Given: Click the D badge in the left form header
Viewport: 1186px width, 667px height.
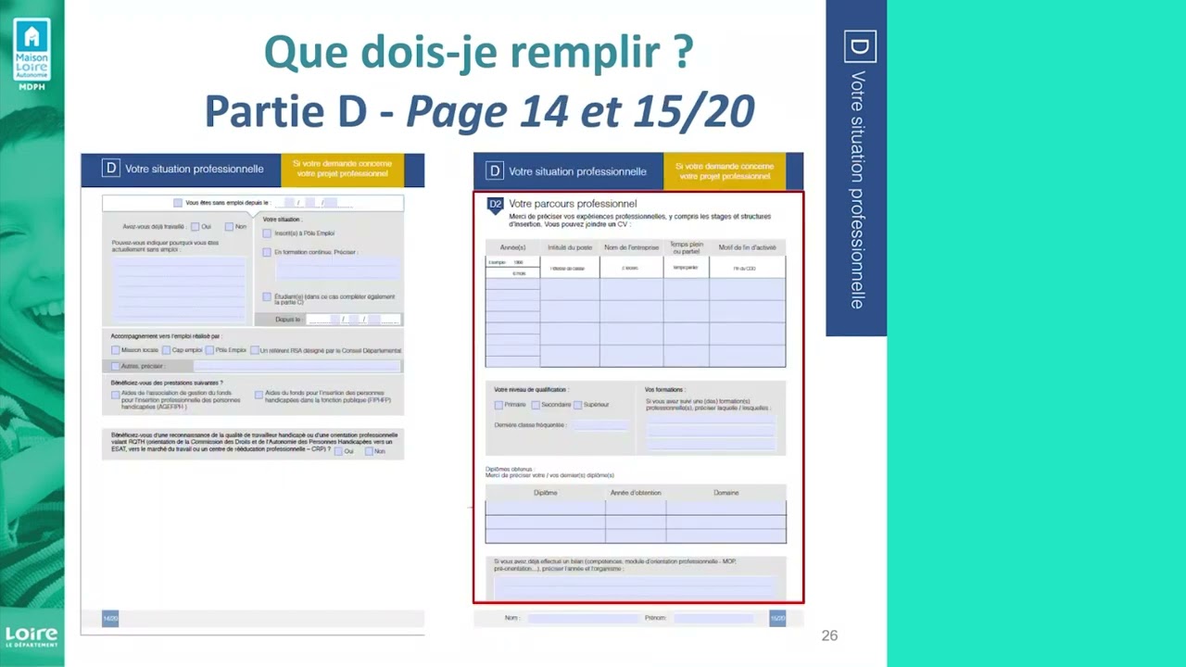Looking at the screenshot, I should [111, 169].
